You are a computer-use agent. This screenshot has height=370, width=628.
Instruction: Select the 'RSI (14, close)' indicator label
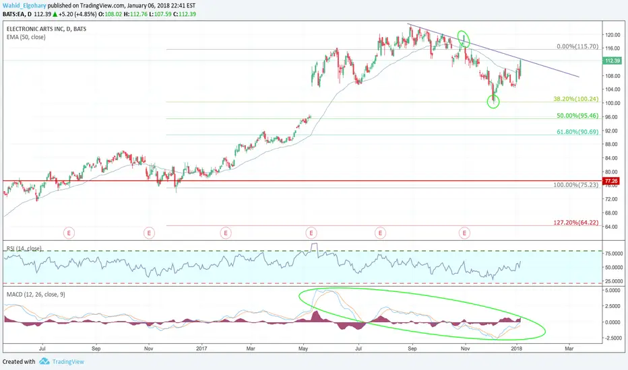pyautogui.click(x=24, y=248)
